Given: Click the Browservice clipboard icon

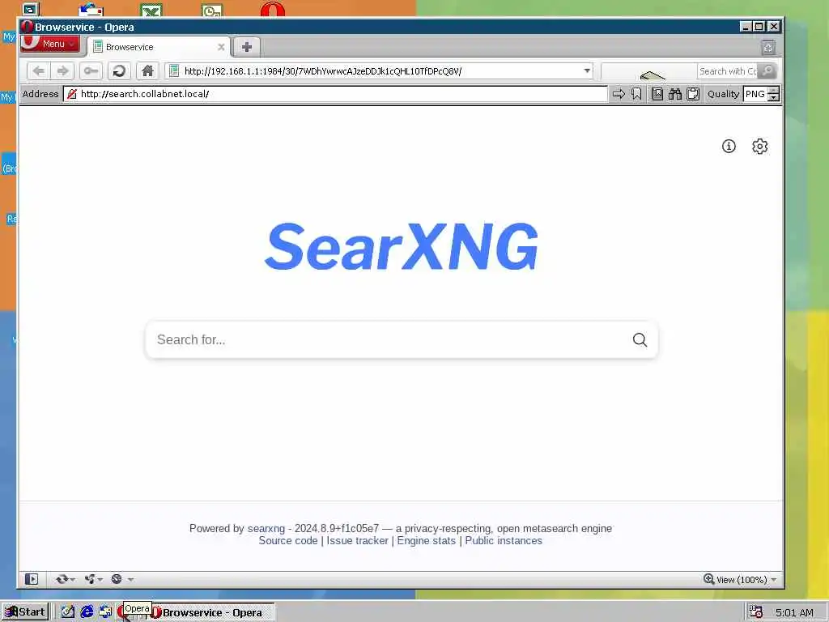Looking at the screenshot, I should click(x=693, y=94).
